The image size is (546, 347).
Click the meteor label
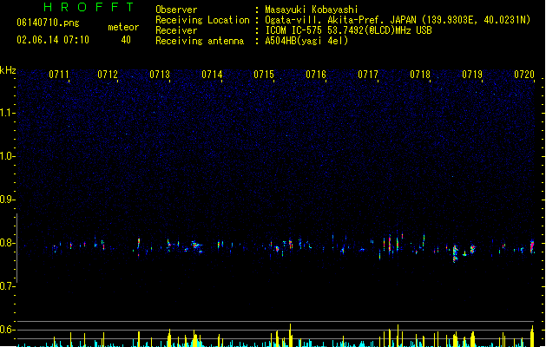(123, 27)
